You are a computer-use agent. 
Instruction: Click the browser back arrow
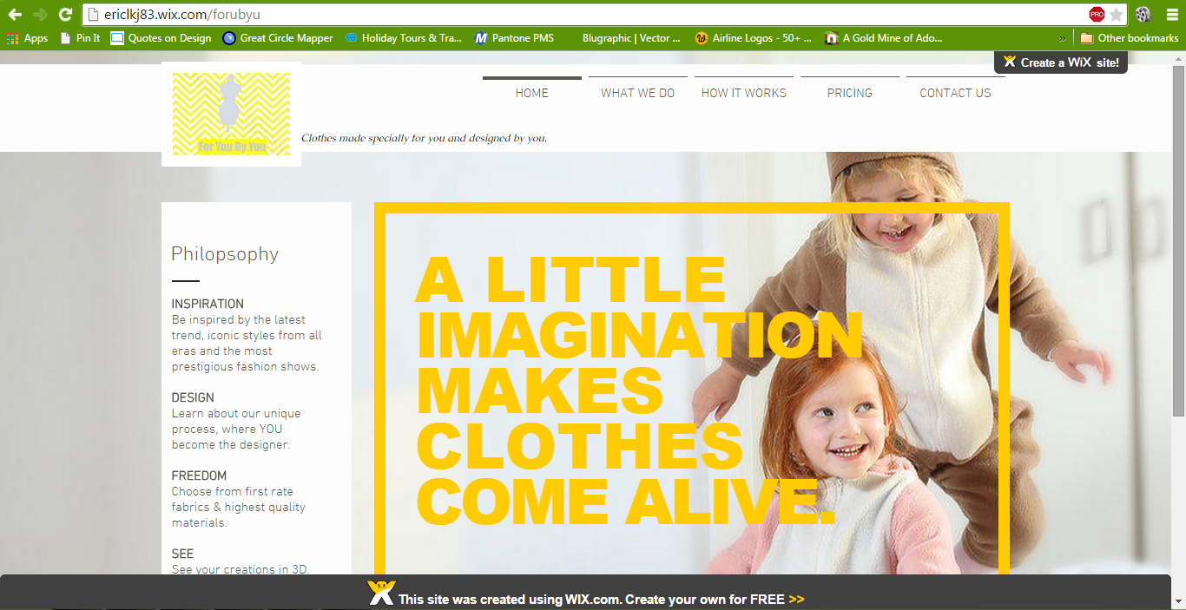coord(15,15)
